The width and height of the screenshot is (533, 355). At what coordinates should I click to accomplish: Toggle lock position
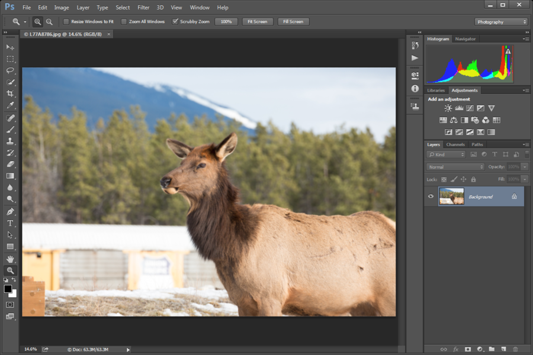coord(463,179)
